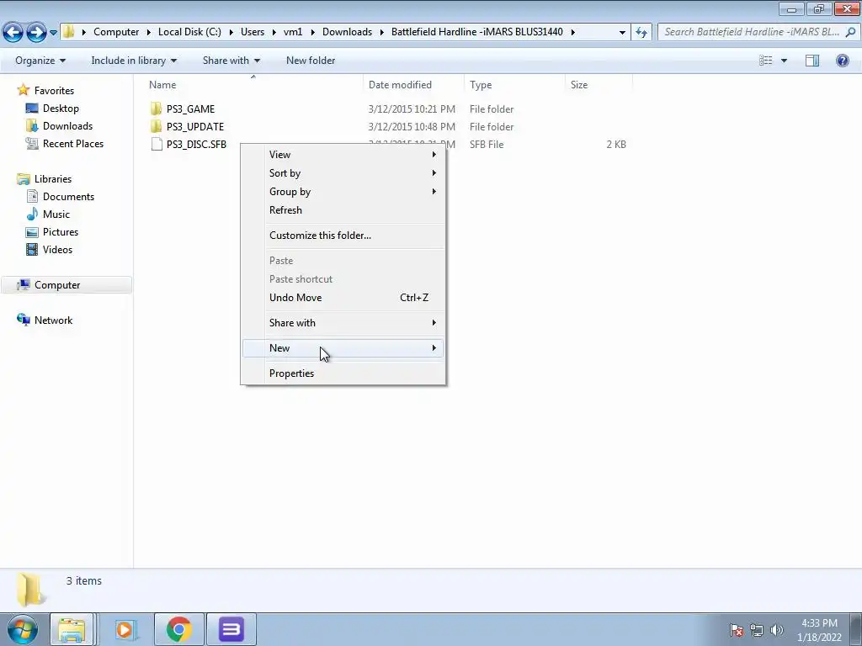Expand arrow after Battlefield Hardline breadcrumb
862x646 pixels.
pyautogui.click(x=572, y=33)
